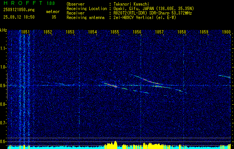Click the Observer field label
Screen dimensions: 234x149
[x=76, y=4]
